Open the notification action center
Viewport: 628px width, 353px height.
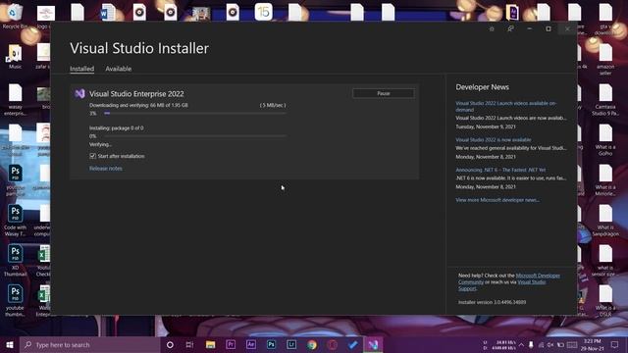click(615, 344)
